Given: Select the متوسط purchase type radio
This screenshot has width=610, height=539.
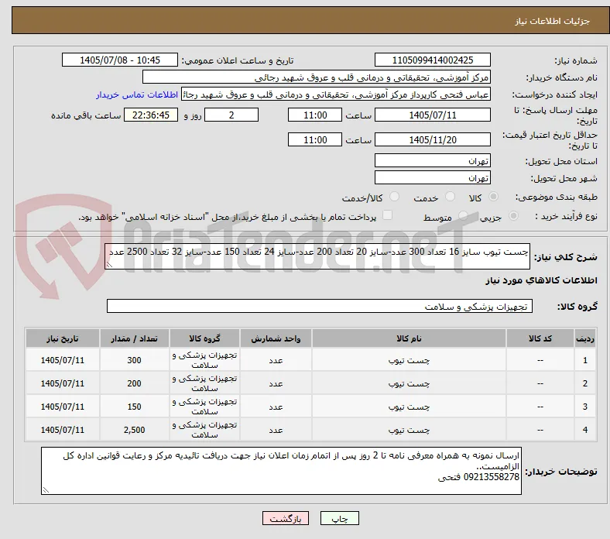Looking at the screenshot, I should pyautogui.click(x=463, y=215).
